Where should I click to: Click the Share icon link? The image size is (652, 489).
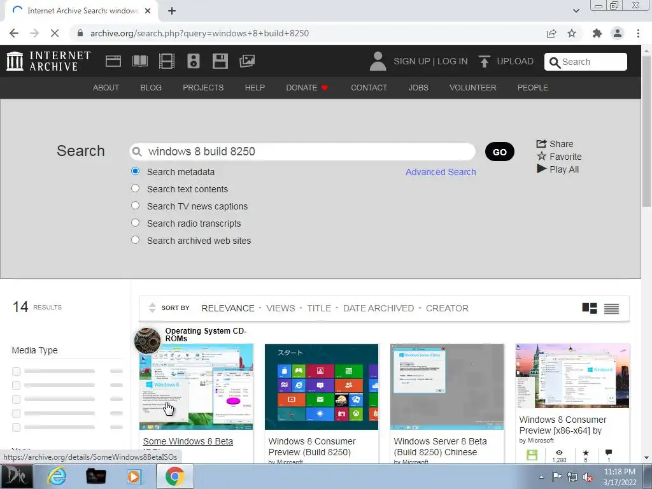click(x=555, y=144)
